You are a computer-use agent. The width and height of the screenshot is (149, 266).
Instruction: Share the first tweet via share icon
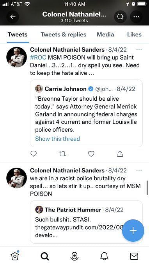120,154
